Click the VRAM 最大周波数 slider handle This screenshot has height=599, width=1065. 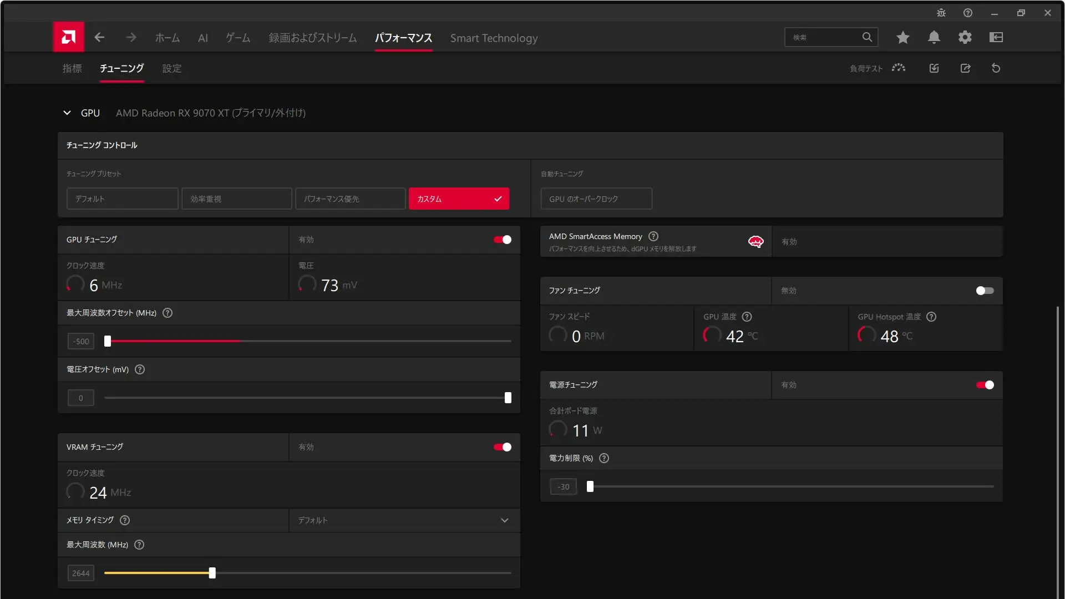tap(212, 573)
